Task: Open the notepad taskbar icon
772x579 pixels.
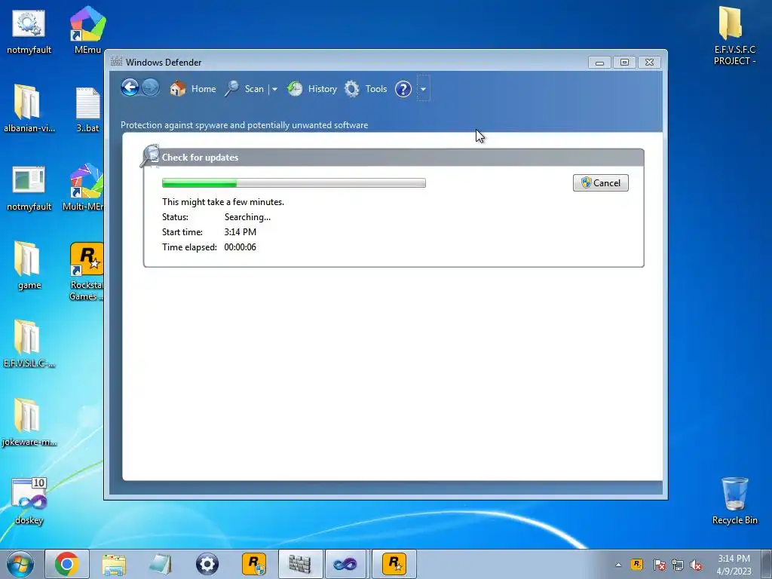Action: 161,564
